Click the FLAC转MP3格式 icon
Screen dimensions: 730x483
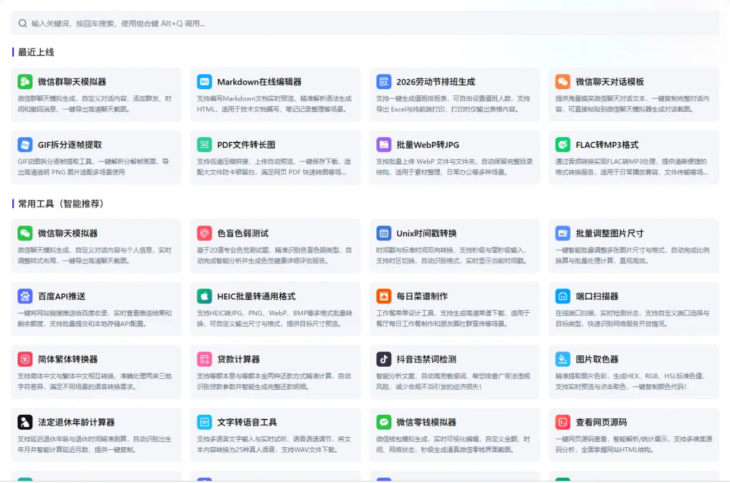[563, 145]
